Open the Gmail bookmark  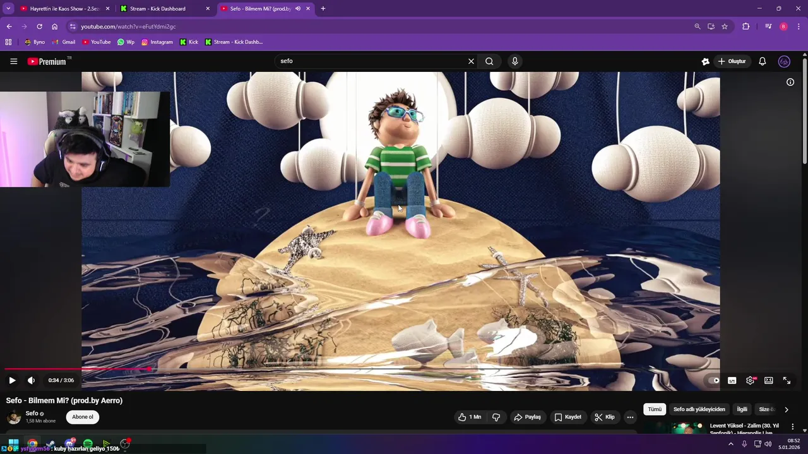(64, 42)
